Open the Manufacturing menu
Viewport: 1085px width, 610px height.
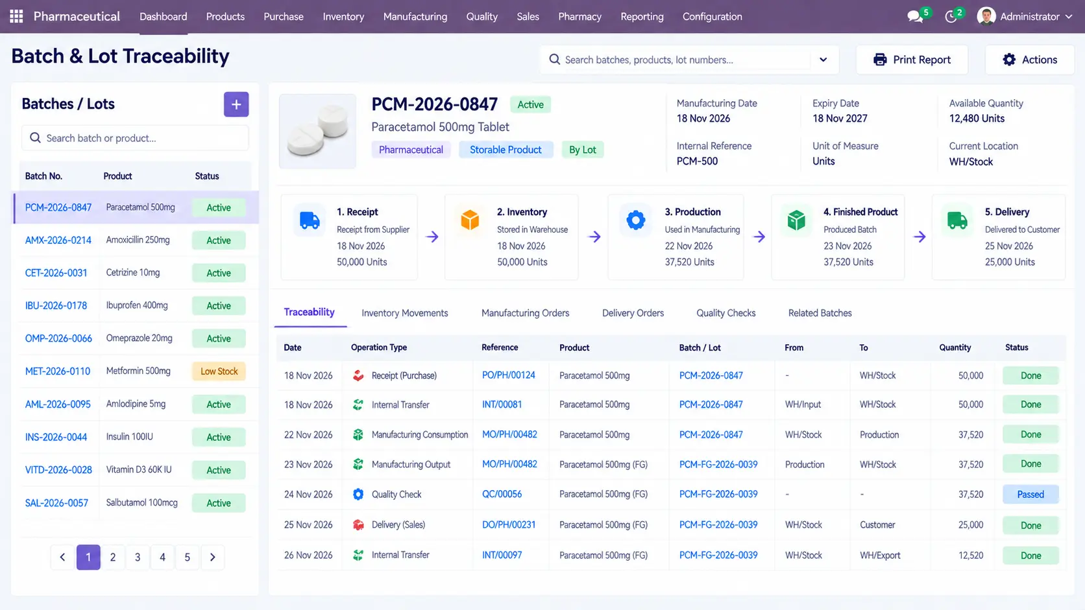click(415, 16)
